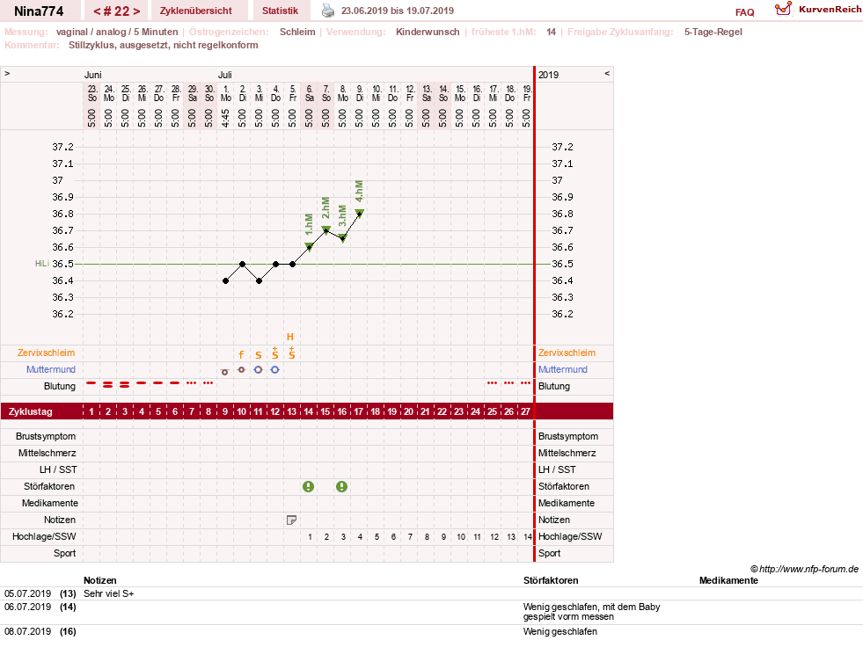Click the 'Kinderwunsch' usage value
The height and width of the screenshot is (662, 863).
point(428,32)
